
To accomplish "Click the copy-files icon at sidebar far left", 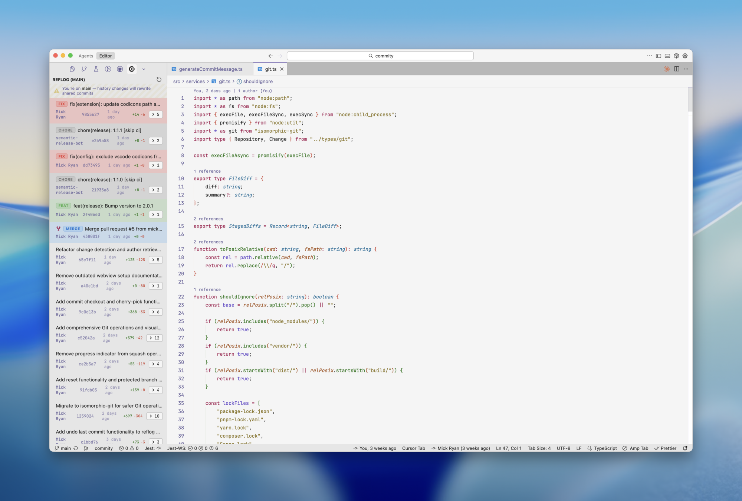I will [72, 69].
